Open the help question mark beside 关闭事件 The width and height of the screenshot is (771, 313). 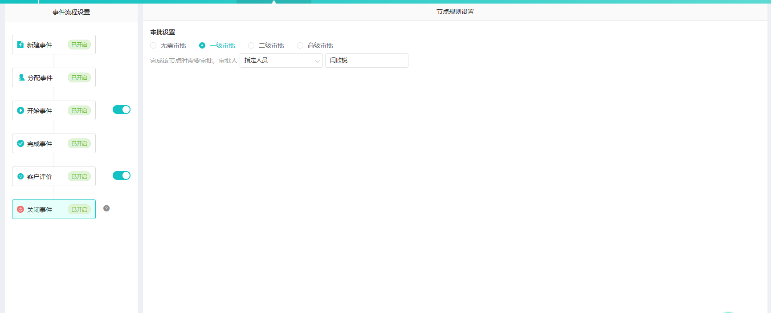(106, 208)
